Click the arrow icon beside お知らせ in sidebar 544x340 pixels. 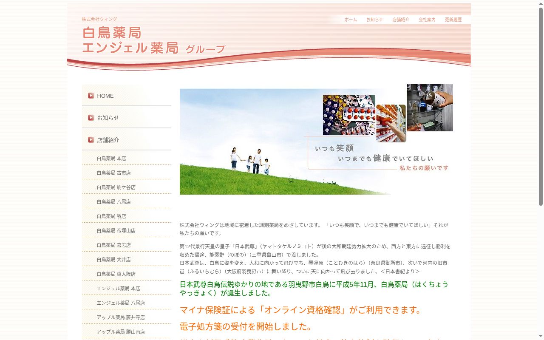pos(91,118)
